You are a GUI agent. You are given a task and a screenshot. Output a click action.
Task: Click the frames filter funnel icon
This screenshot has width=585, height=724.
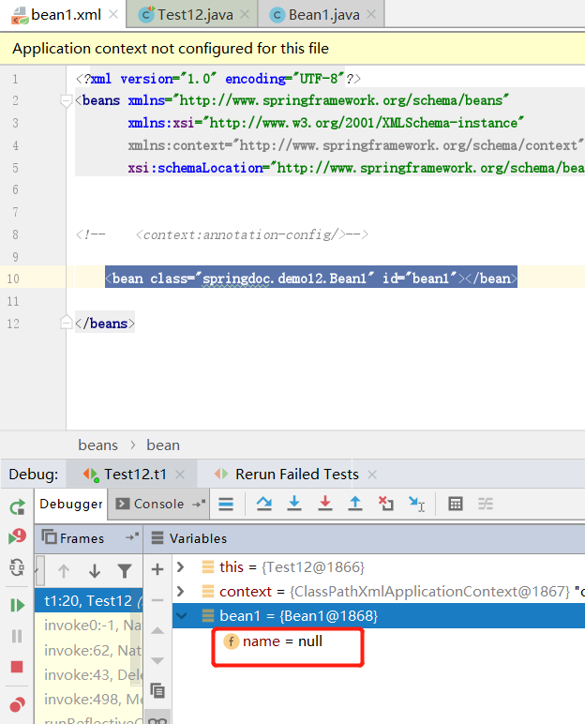125,572
